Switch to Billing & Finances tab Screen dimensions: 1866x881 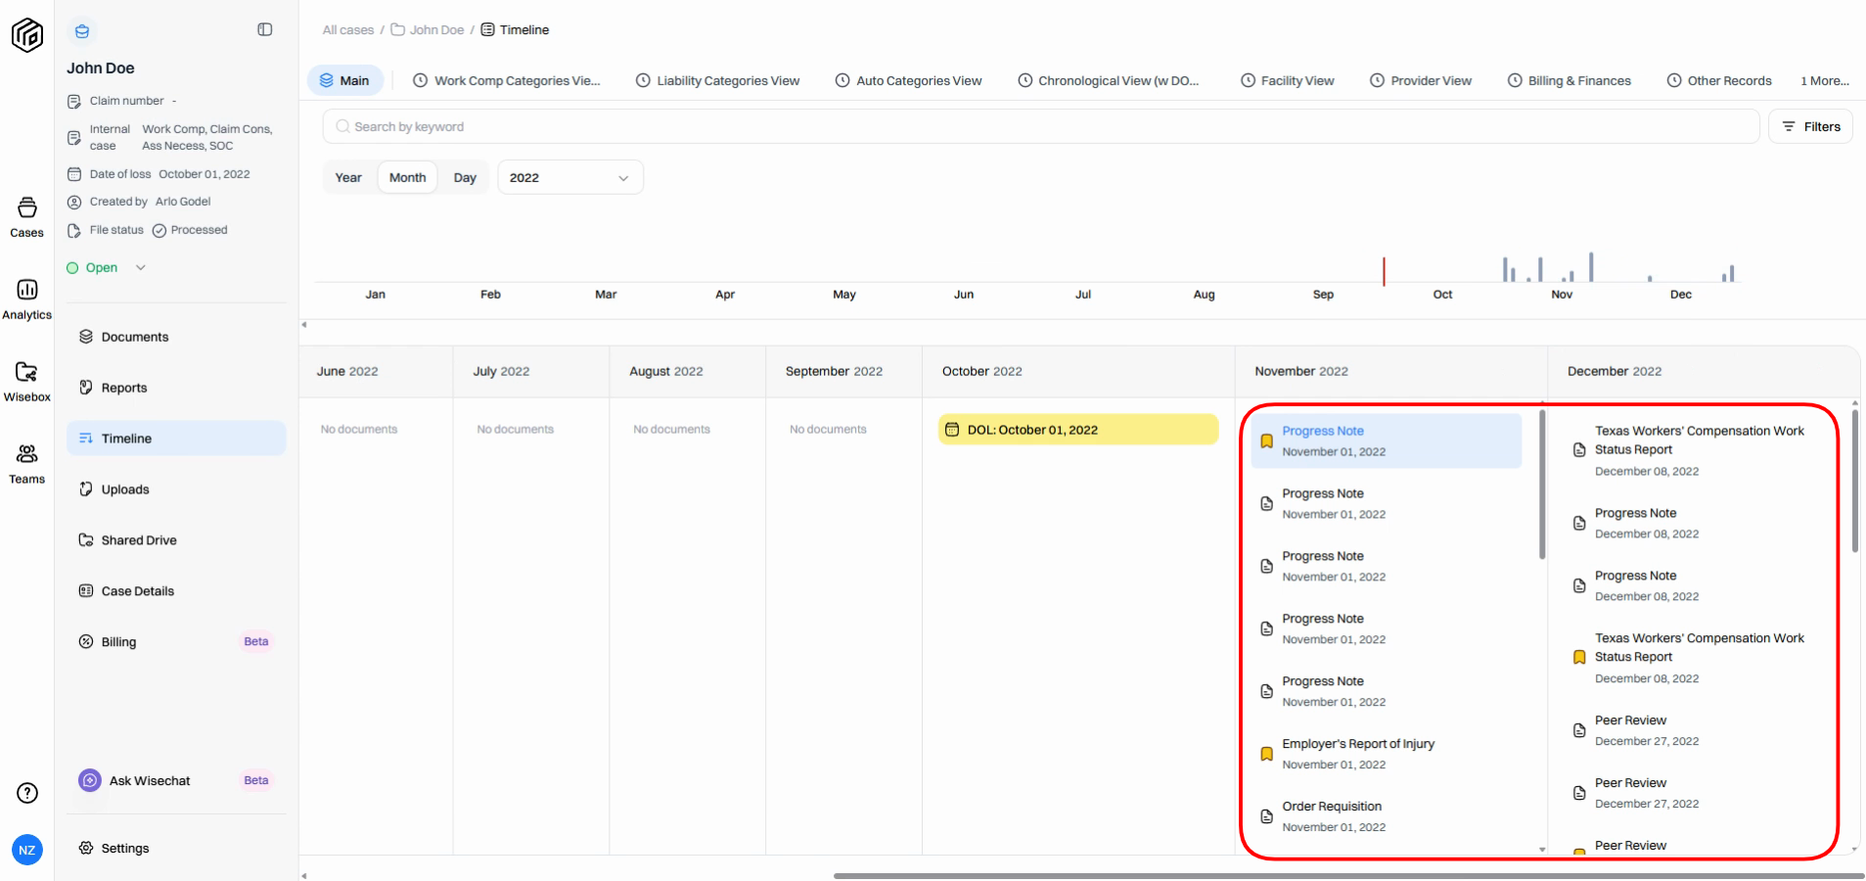coord(1569,80)
